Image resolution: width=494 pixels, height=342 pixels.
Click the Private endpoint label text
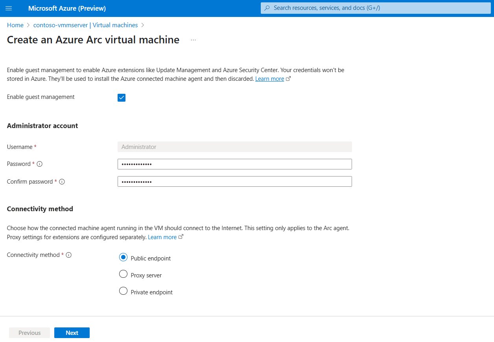tap(152, 292)
